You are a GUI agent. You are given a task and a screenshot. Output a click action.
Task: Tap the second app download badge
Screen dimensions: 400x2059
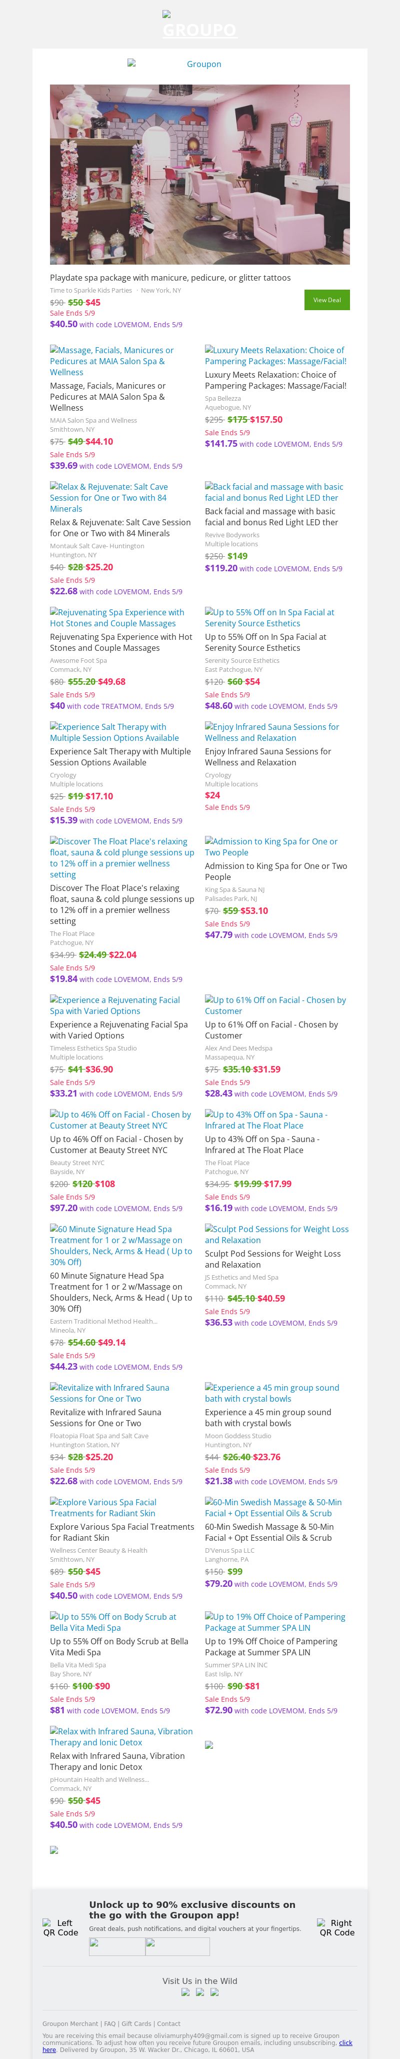[177, 1946]
